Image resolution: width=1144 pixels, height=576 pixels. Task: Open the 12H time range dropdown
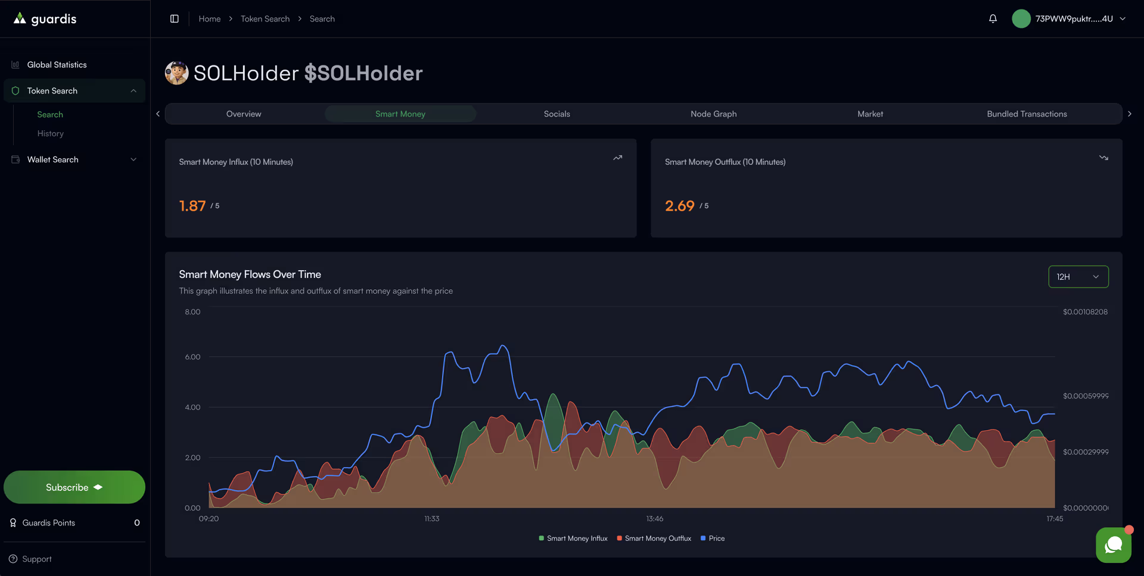tap(1078, 277)
